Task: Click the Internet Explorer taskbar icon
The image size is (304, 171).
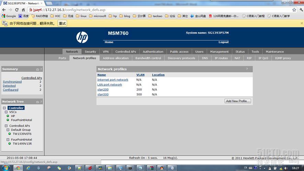Action: (x=28, y=168)
